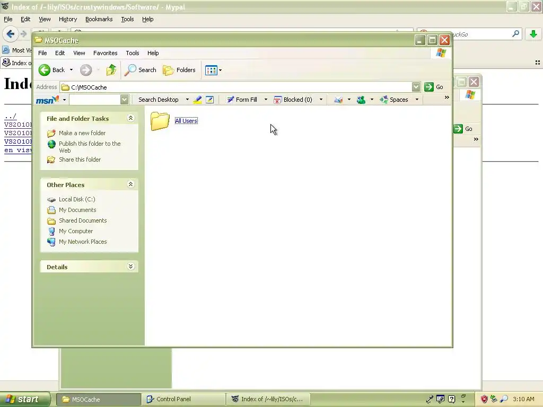Click the Search Desktop button
This screenshot has width=543, height=407.
[158, 100]
